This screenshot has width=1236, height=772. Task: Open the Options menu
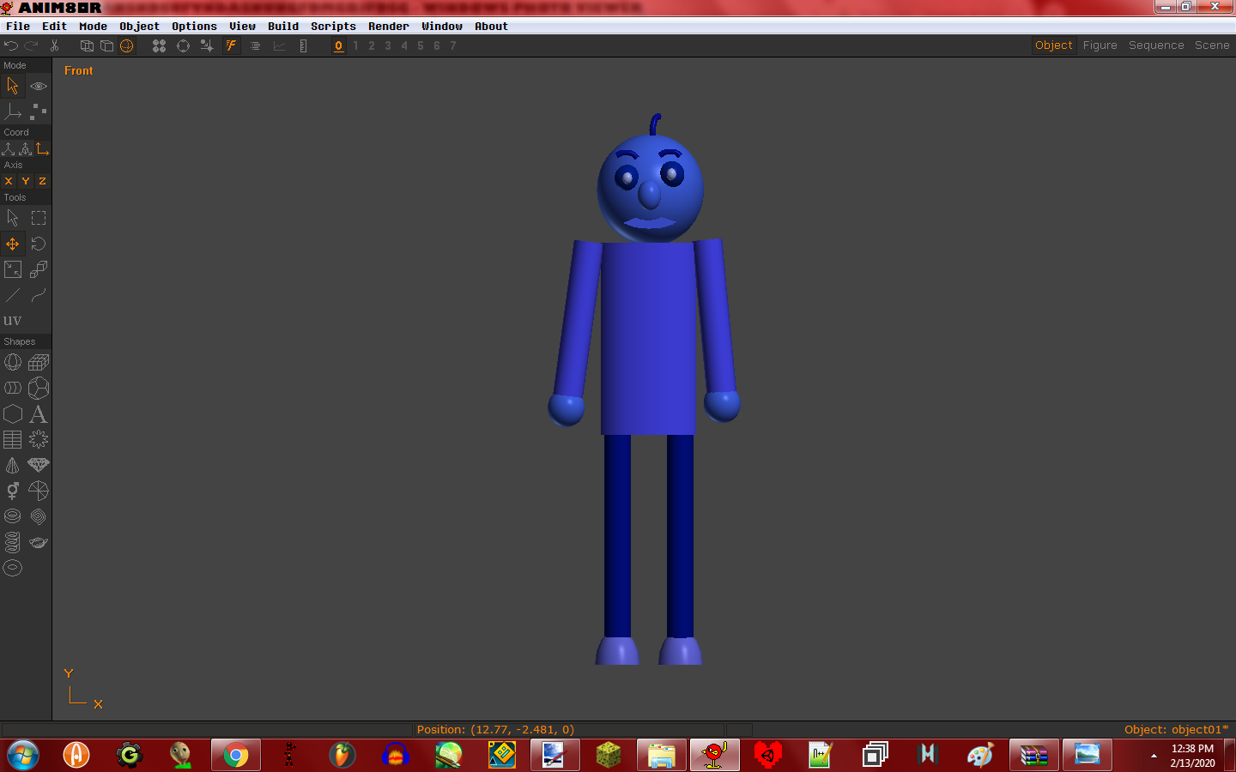(194, 27)
